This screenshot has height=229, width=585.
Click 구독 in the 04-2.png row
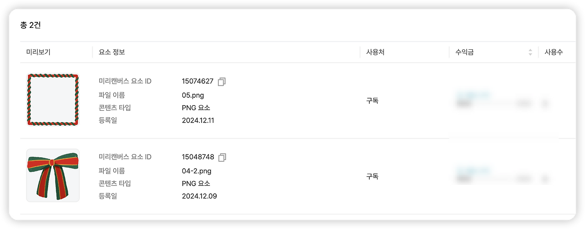(372, 176)
